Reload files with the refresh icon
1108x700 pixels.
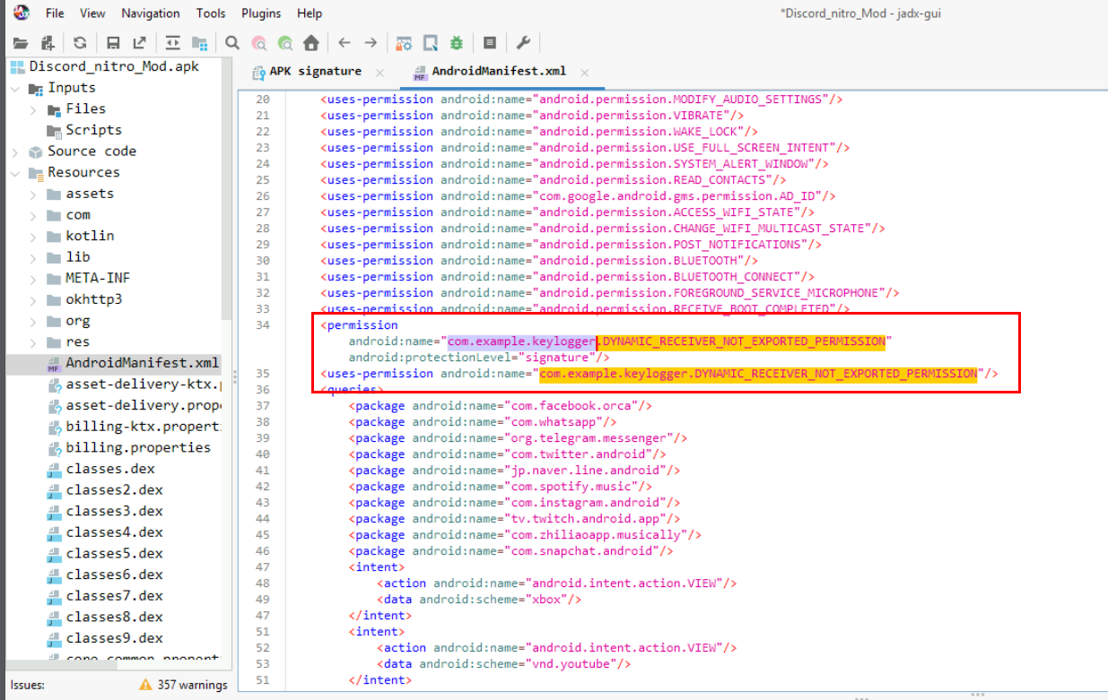tap(80, 42)
